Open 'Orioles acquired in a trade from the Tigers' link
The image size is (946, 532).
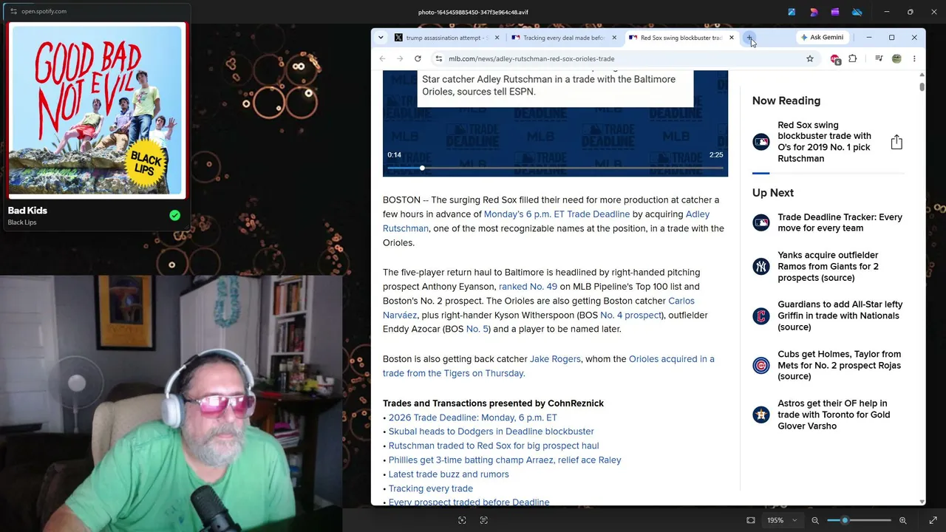548,366
